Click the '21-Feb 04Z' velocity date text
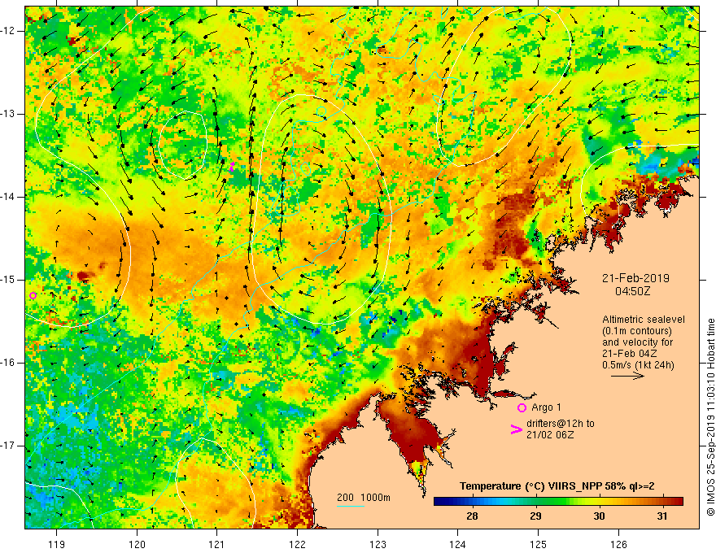Viewport: 716px width, 553px height. point(626,354)
